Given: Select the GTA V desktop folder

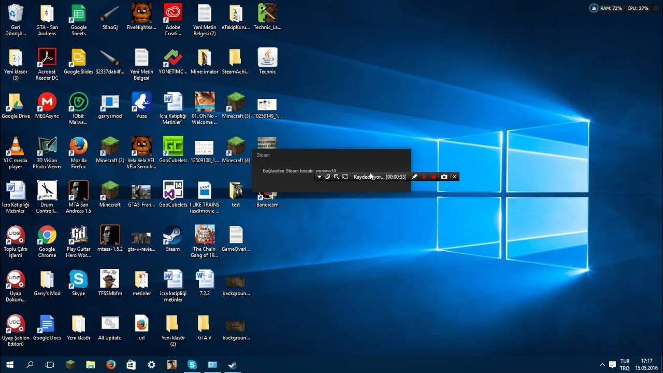Looking at the screenshot, I should click(x=205, y=327).
